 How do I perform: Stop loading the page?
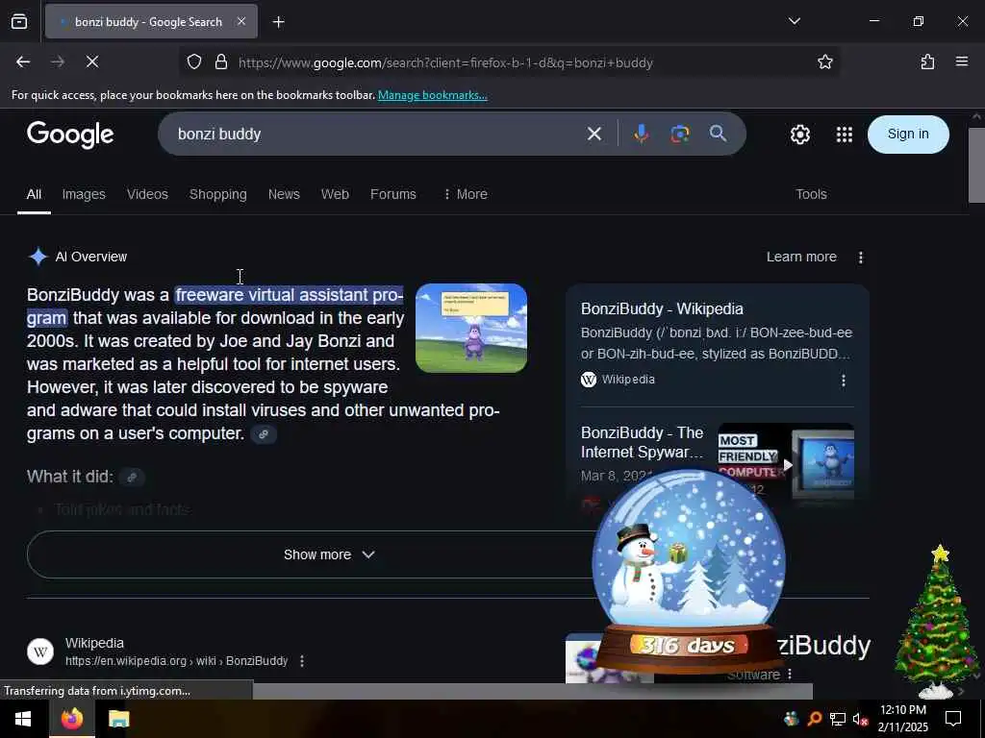(x=91, y=61)
